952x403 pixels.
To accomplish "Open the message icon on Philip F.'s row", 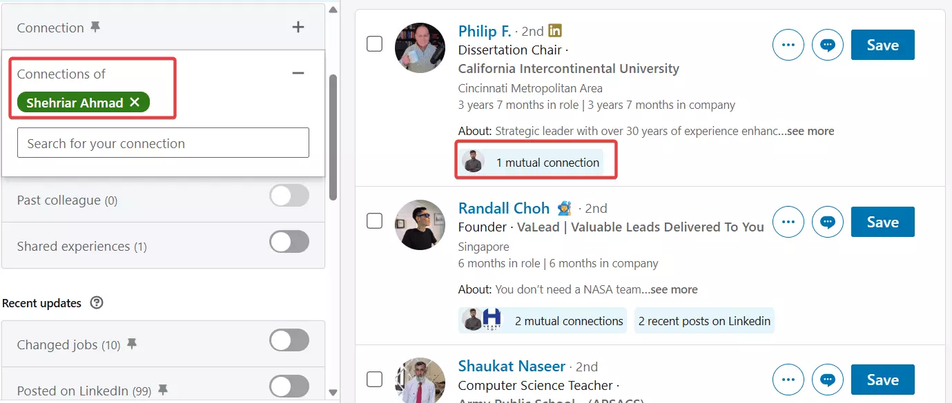I will click(x=828, y=44).
